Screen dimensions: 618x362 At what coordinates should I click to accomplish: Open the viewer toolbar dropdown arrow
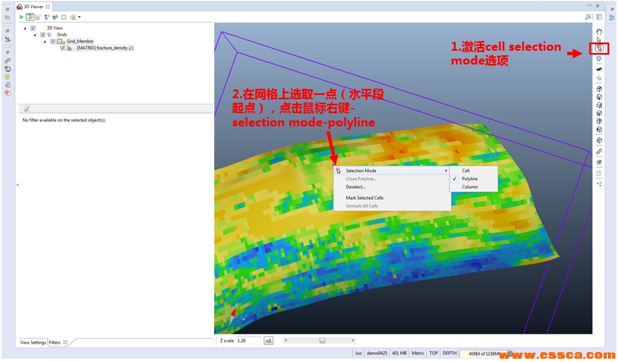click(80, 17)
